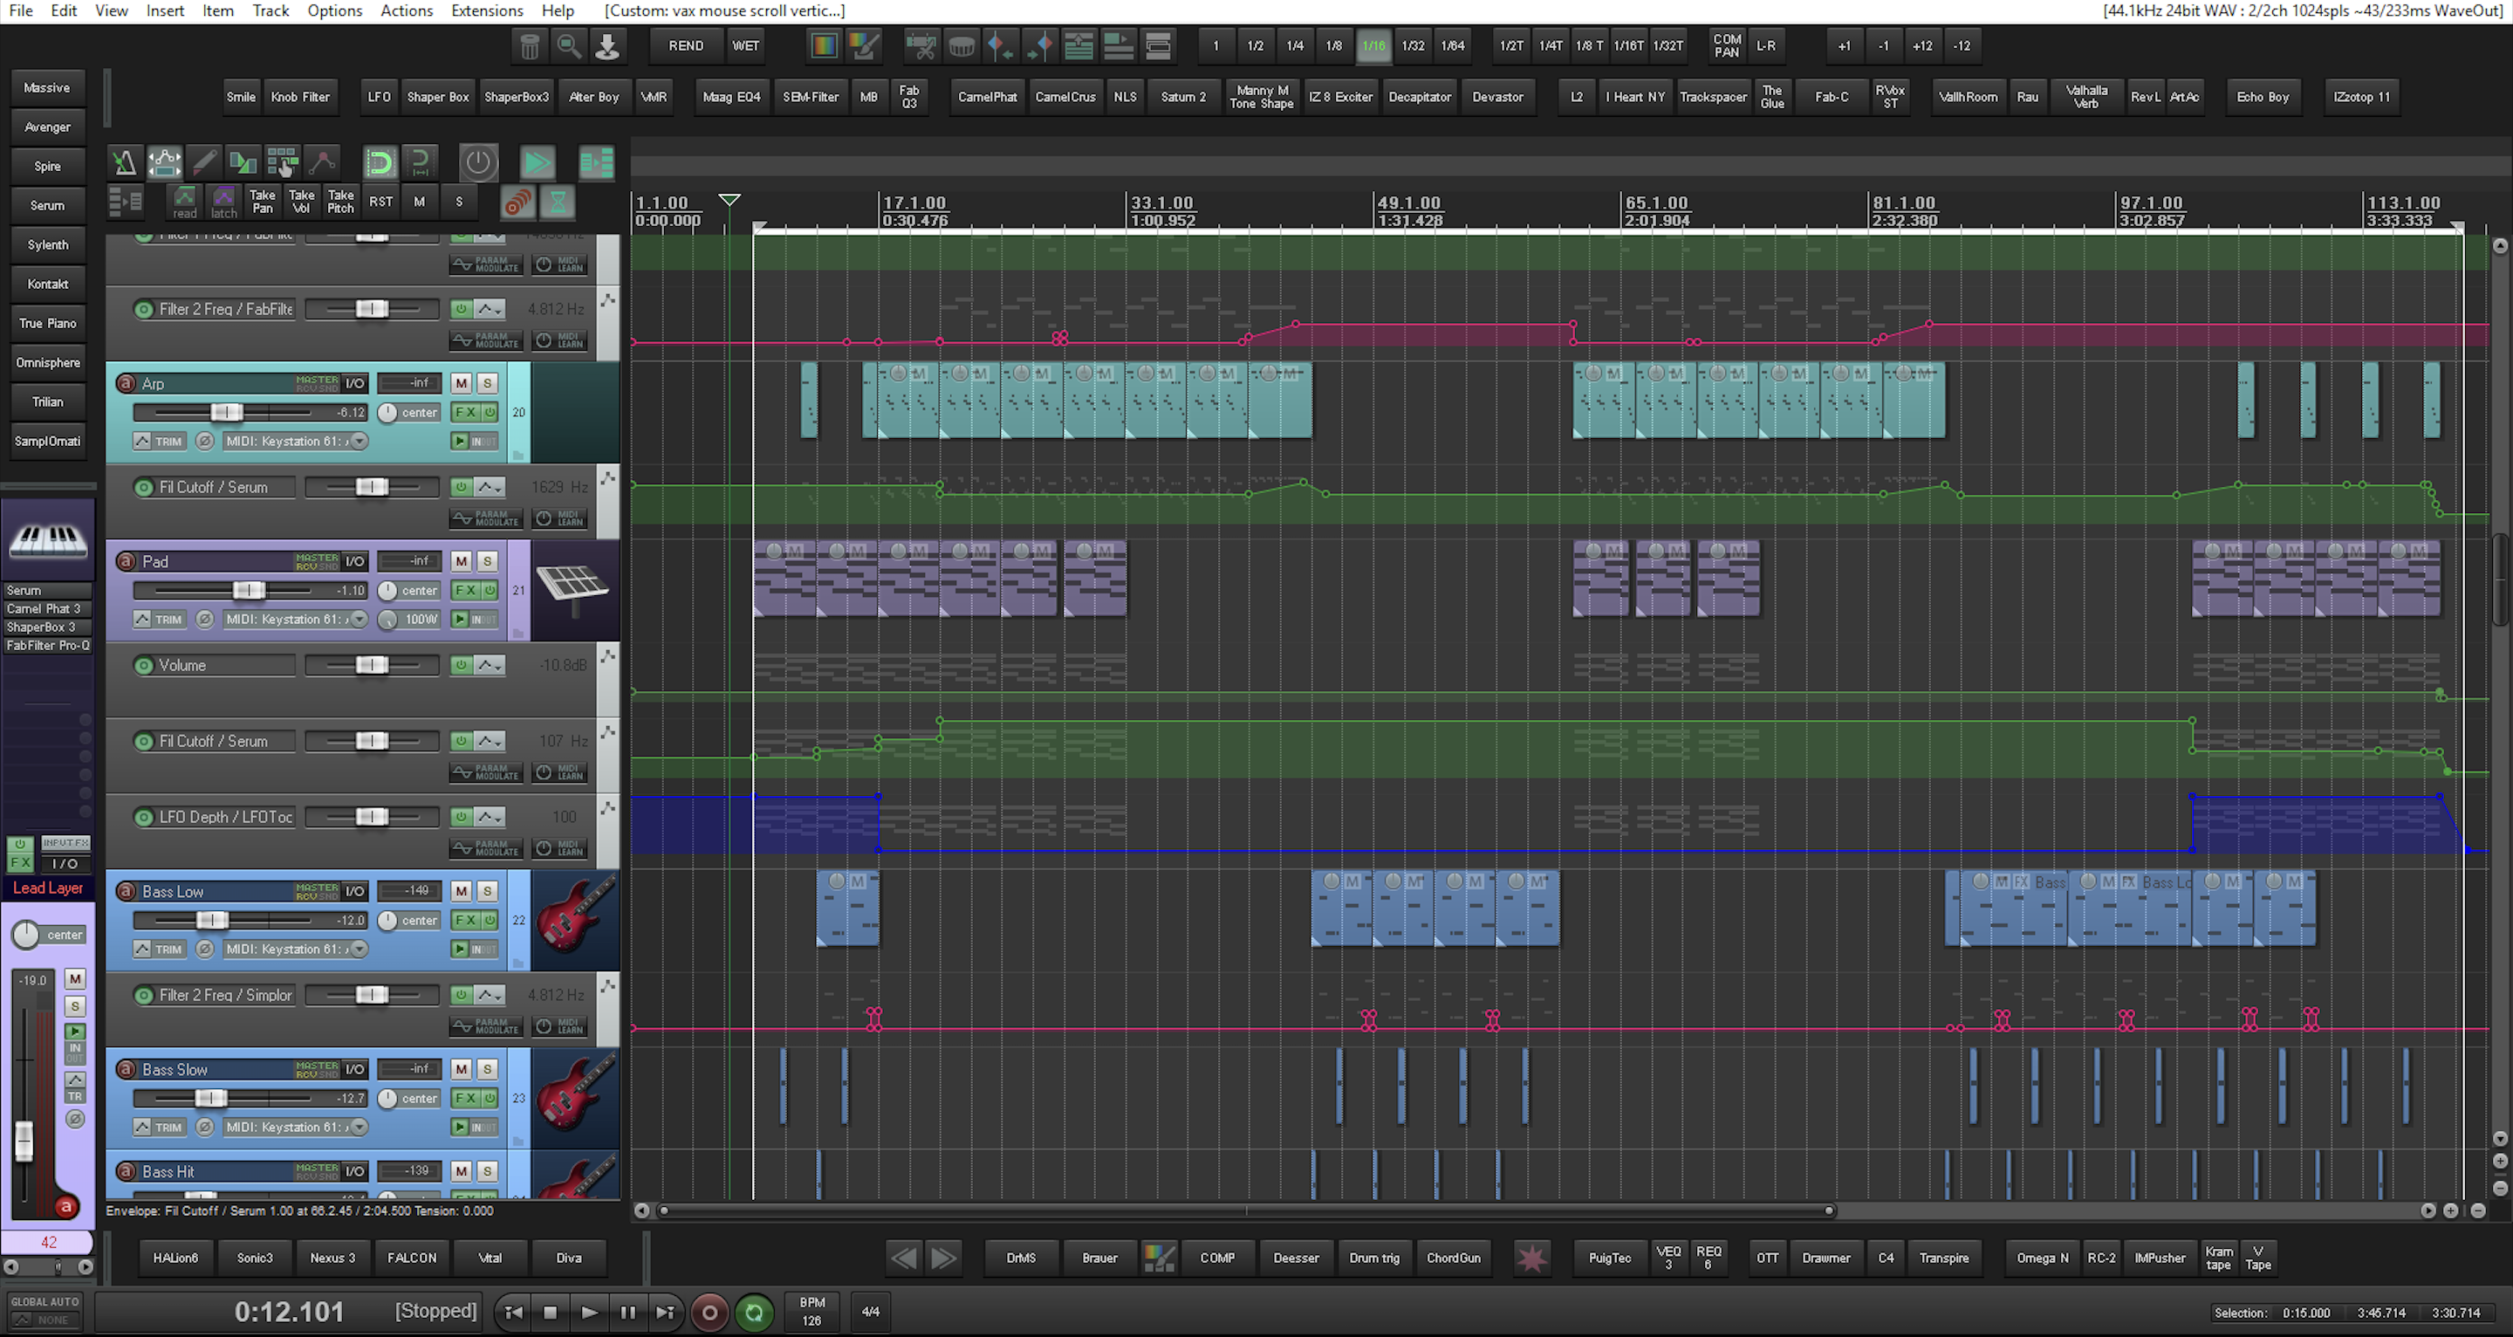Click the red coils toolbar icon
Viewport: 2513px width, 1337px height.
pyautogui.click(x=518, y=202)
